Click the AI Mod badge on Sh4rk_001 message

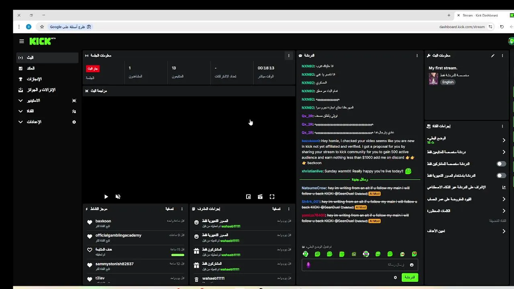(361, 208)
